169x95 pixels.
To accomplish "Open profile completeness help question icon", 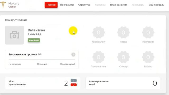I will [x=73, y=55].
